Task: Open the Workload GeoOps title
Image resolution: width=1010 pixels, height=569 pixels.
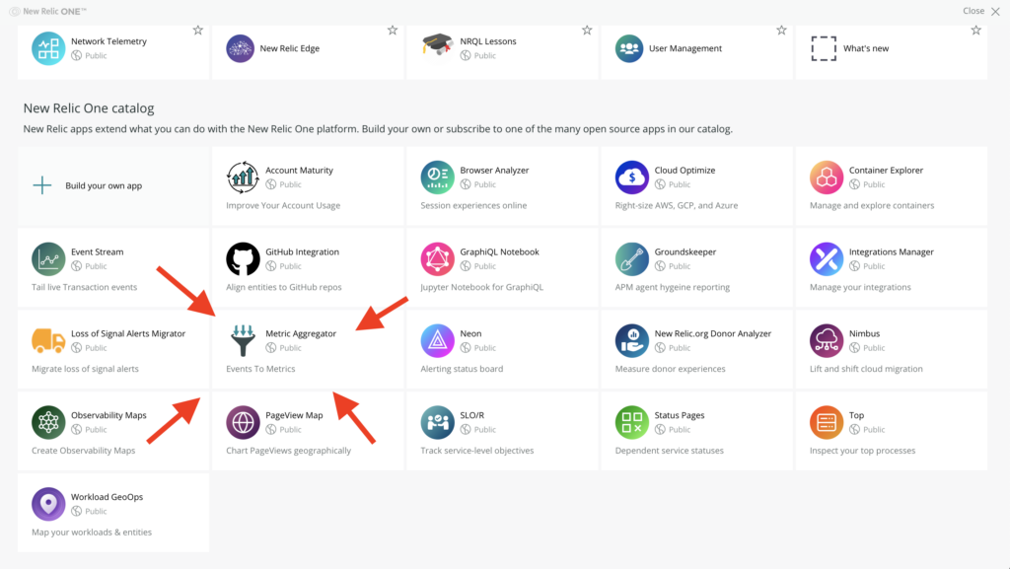Action: [x=107, y=497]
